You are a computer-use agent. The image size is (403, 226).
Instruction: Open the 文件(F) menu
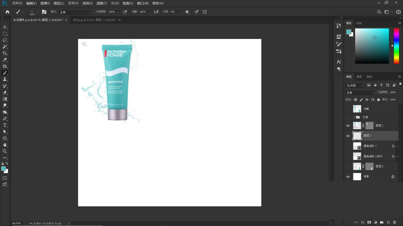[17, 3]
